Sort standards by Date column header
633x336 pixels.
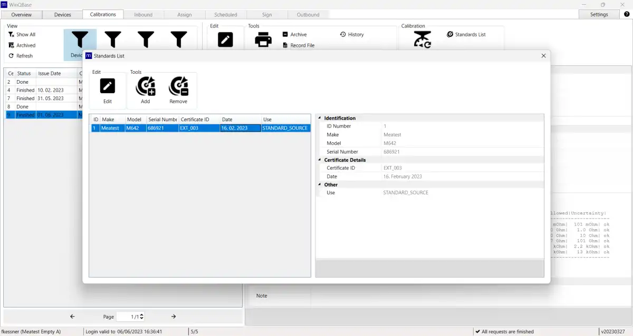(241, 120)
